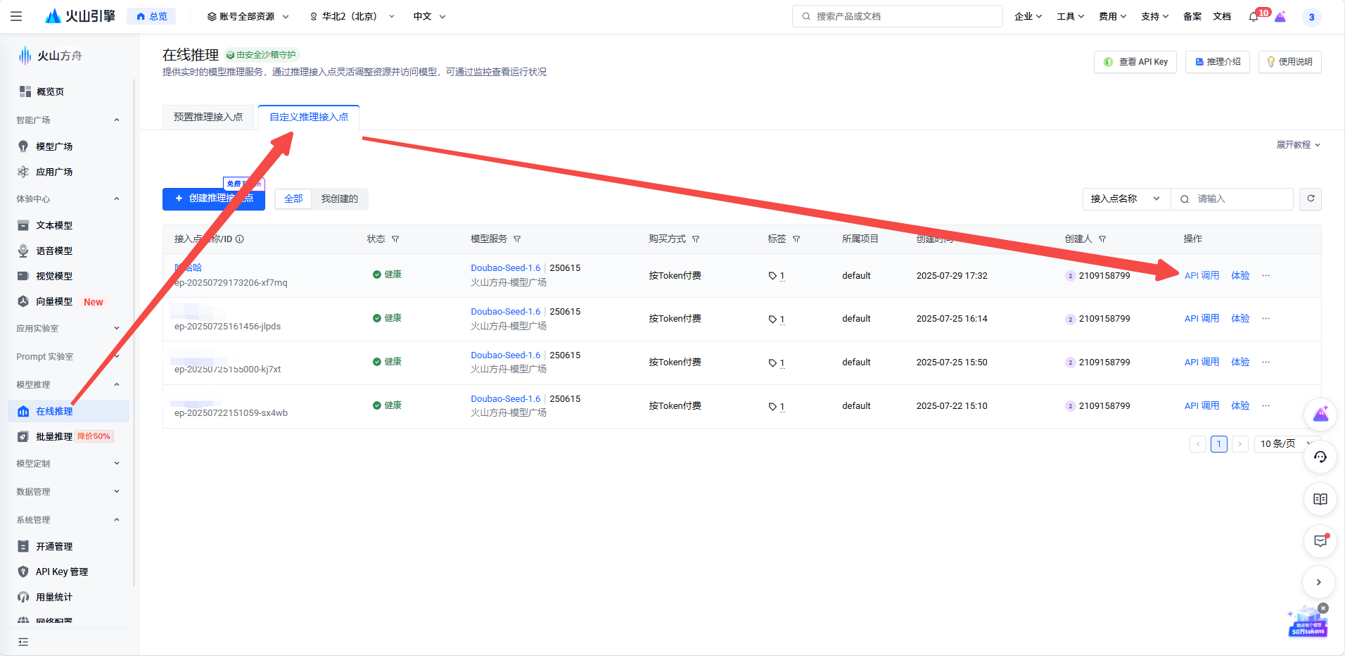This screenshot has height=656, width=1345.
Task: Select 全部 filter toggle
Action: 293,199
